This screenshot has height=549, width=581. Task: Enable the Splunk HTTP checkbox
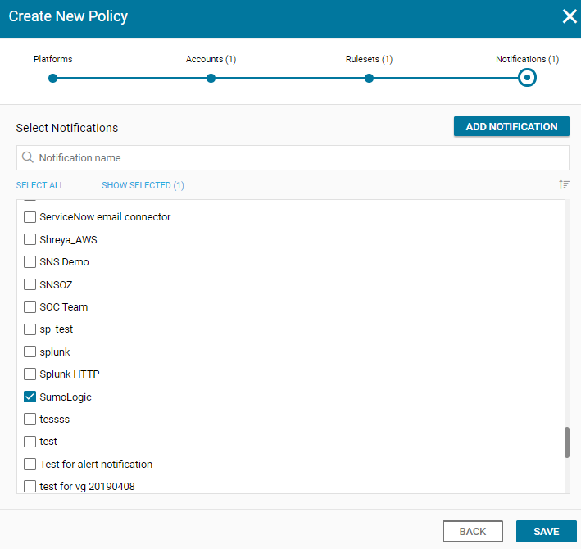pos(30,374)
